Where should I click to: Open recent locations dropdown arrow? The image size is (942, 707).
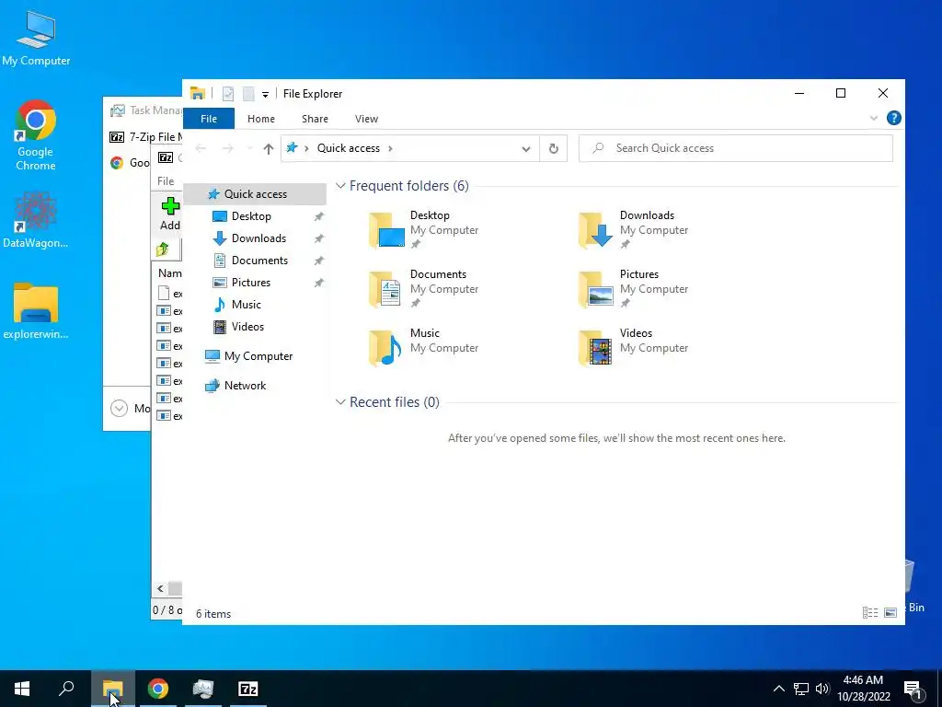point(249,148)
